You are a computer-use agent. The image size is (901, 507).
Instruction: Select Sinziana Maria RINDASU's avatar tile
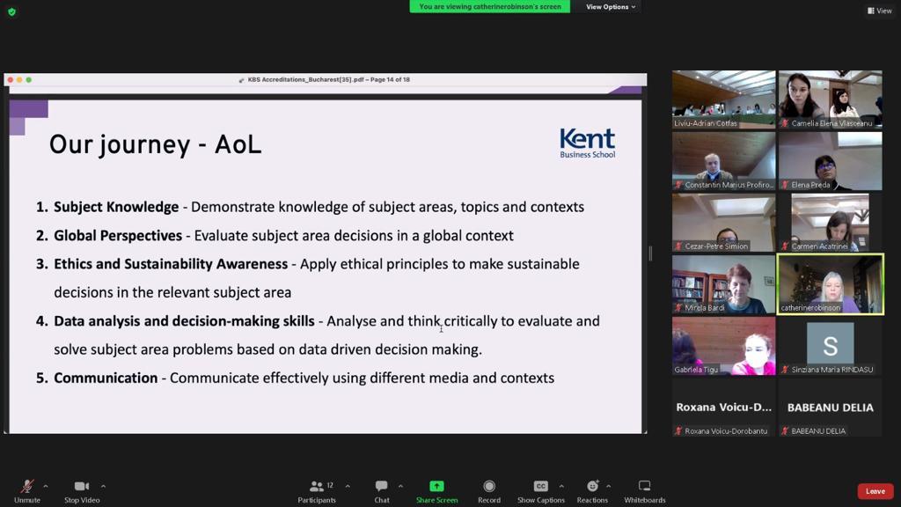pyautogui.click(x=831, y=345)
